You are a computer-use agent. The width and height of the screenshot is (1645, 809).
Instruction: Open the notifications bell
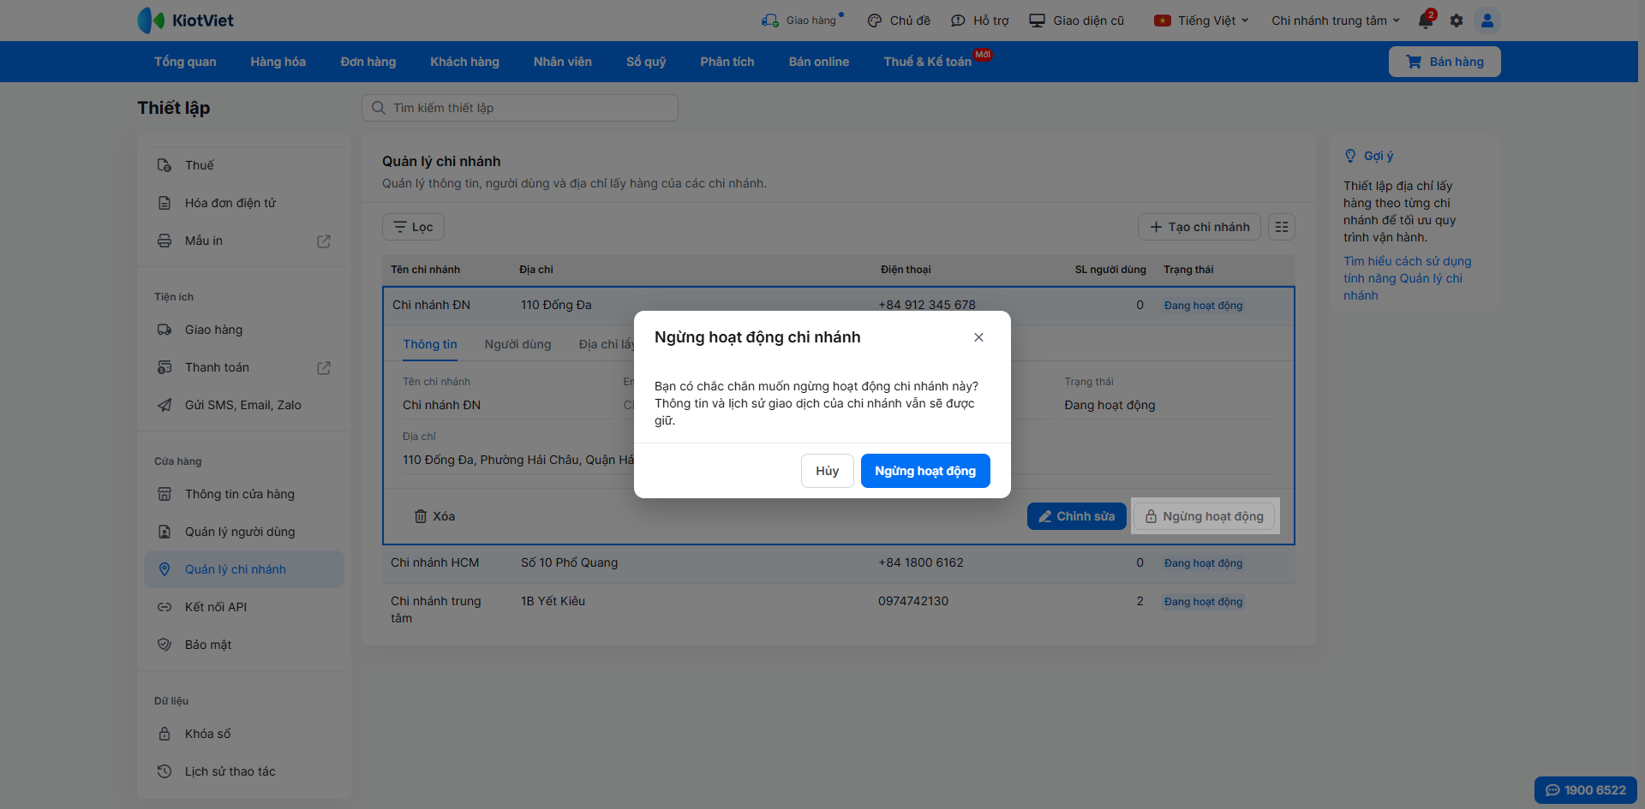tap(1426, 21)
